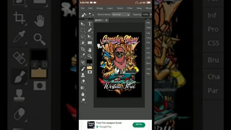Open the CSS panel
Image resolution: width=231 pixels, height=130 pixels.
tap(148, 58)
